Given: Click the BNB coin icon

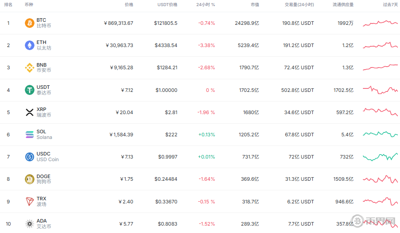Looking at the screenshot, I should 30,68.
